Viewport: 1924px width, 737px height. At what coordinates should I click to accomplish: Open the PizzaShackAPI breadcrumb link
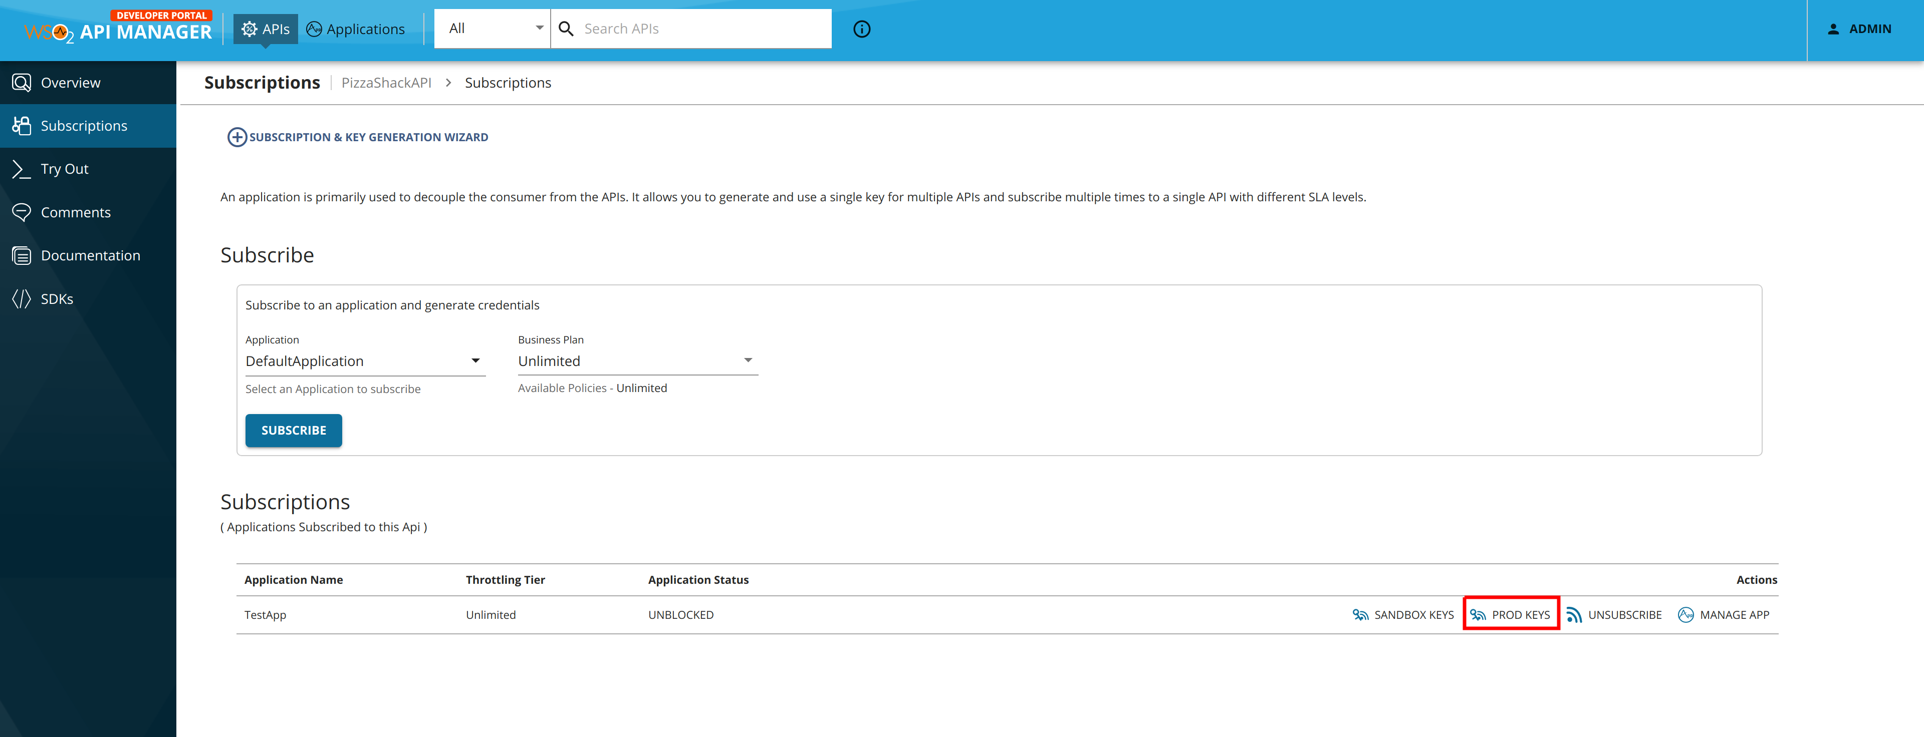[x=387, y=82]
